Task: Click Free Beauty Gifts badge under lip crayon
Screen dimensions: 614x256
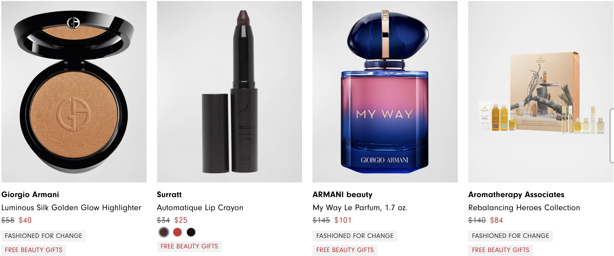Action: click(189, 246)
